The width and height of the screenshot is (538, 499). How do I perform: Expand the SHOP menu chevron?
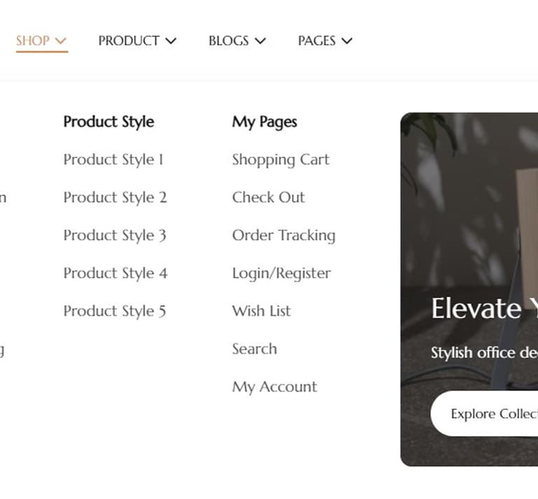click(60, 41)
